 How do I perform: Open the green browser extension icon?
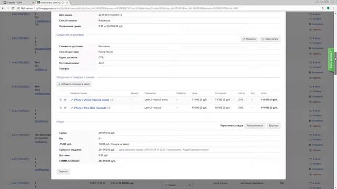(328, 8)
